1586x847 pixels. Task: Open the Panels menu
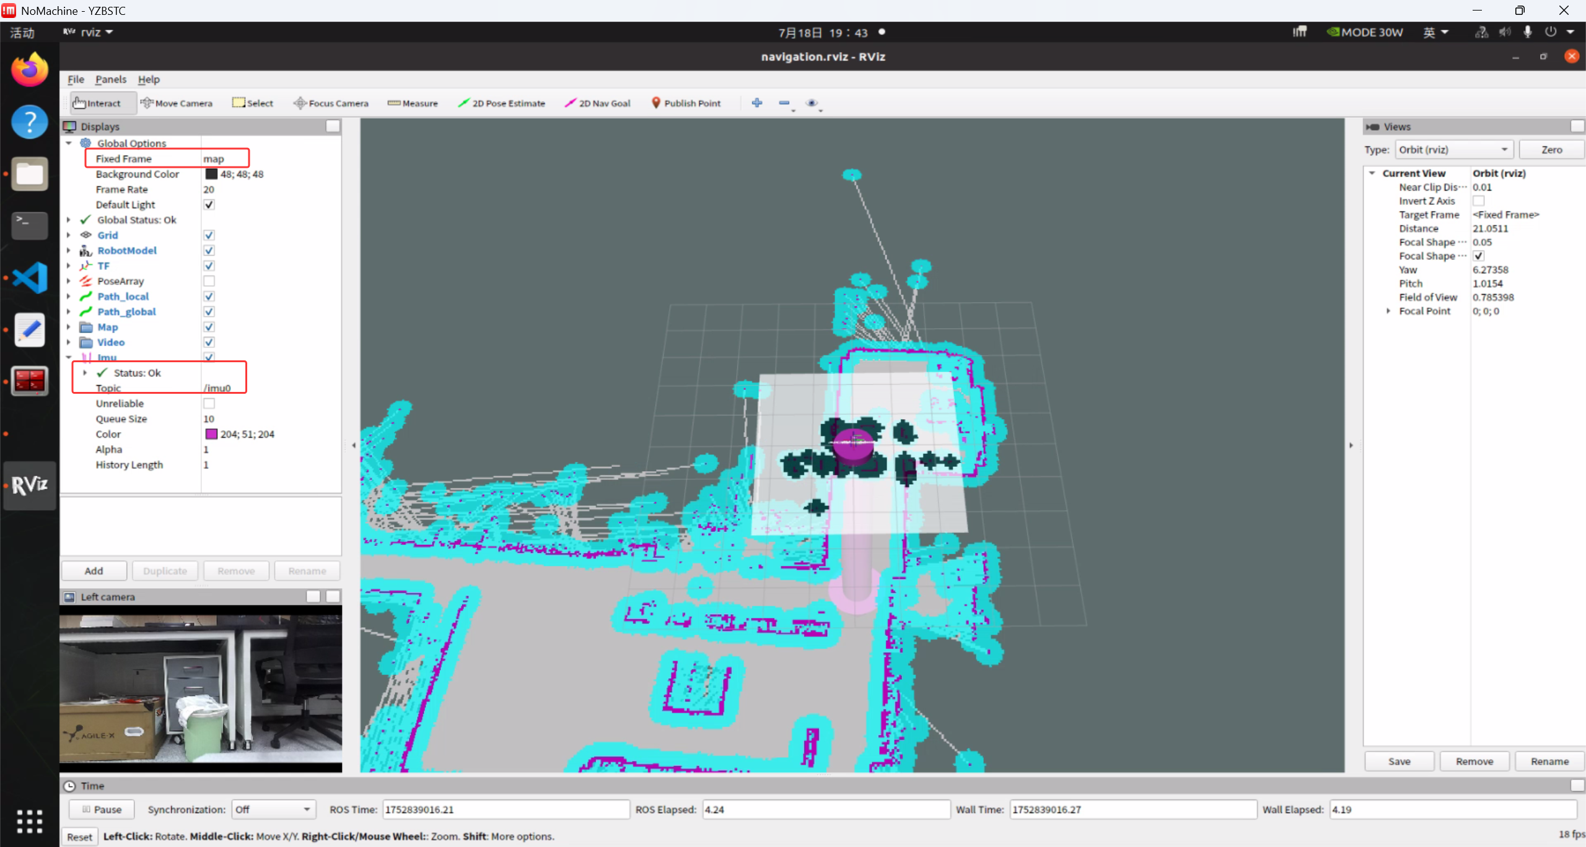pyautogui.click(x=110, y=79)
